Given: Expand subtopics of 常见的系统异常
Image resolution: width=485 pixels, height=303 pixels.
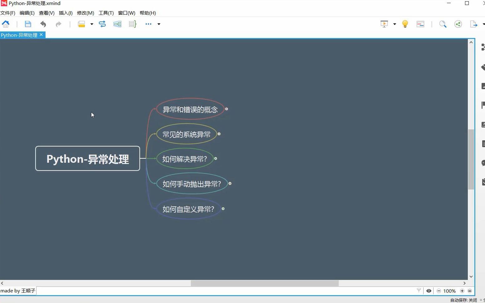Looking at the screenshot, I should 219,134.
